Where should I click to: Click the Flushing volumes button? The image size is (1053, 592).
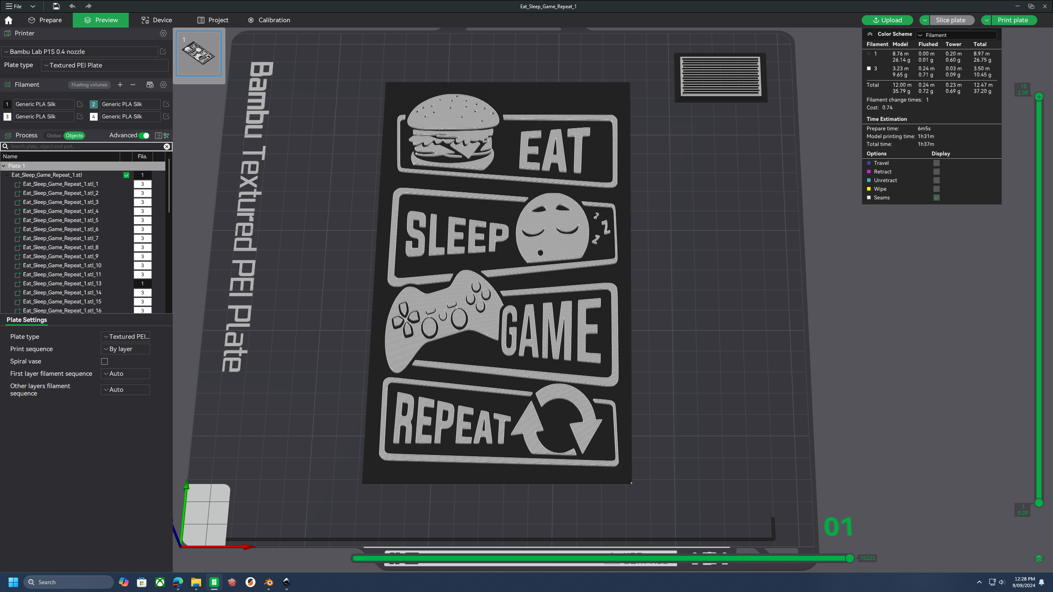89,85
